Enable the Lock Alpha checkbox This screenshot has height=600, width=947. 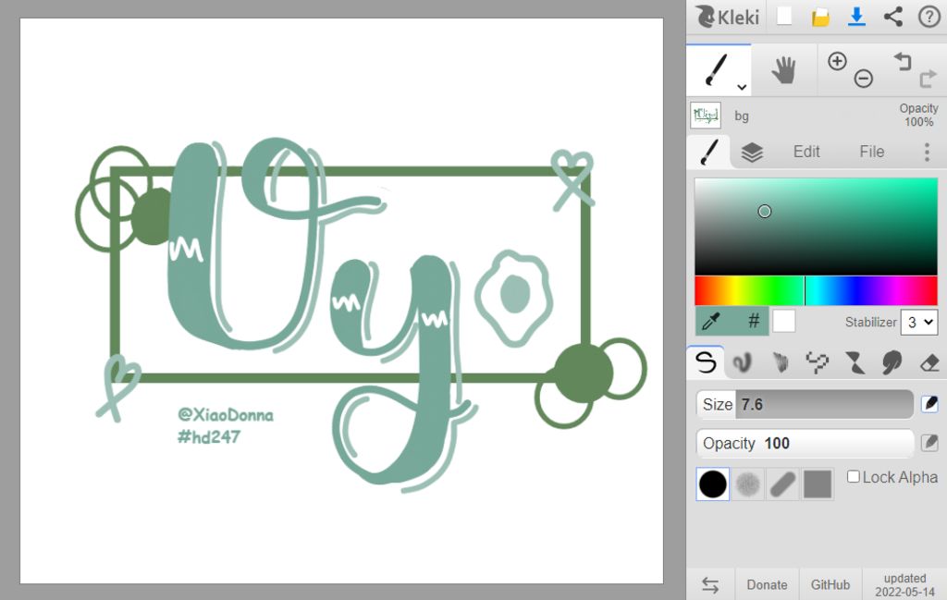tap(854, 476)
